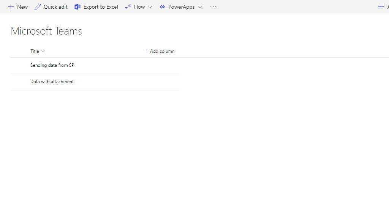This screenshot has height=213, width=389.
Task: Click the Title column header text
Action: (x=35, y=51)
